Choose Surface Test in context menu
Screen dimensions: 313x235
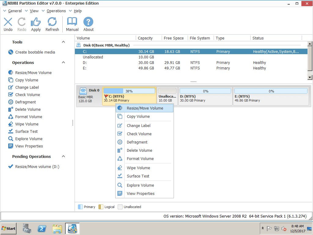point(145,176)
